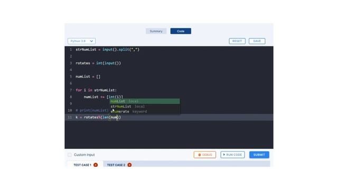The height and width of the screenshot is (190, 338).
Task: Click code line 5 numList = []
Action: click(x=88, y=77)
